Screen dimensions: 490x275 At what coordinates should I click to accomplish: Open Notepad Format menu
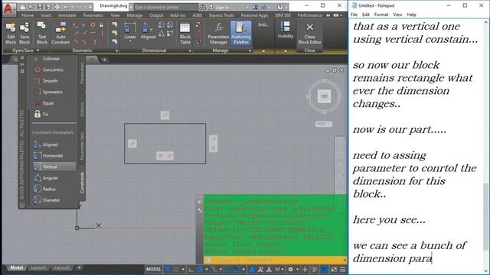click(381, 15)
